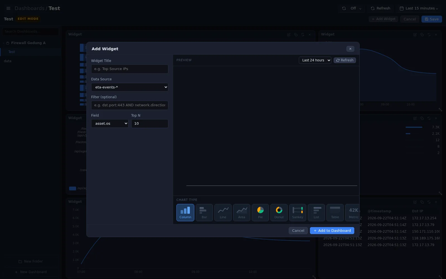Click the Search Dashboards field
The width and height of the screenshot is (446, 279).
point(31,32)
